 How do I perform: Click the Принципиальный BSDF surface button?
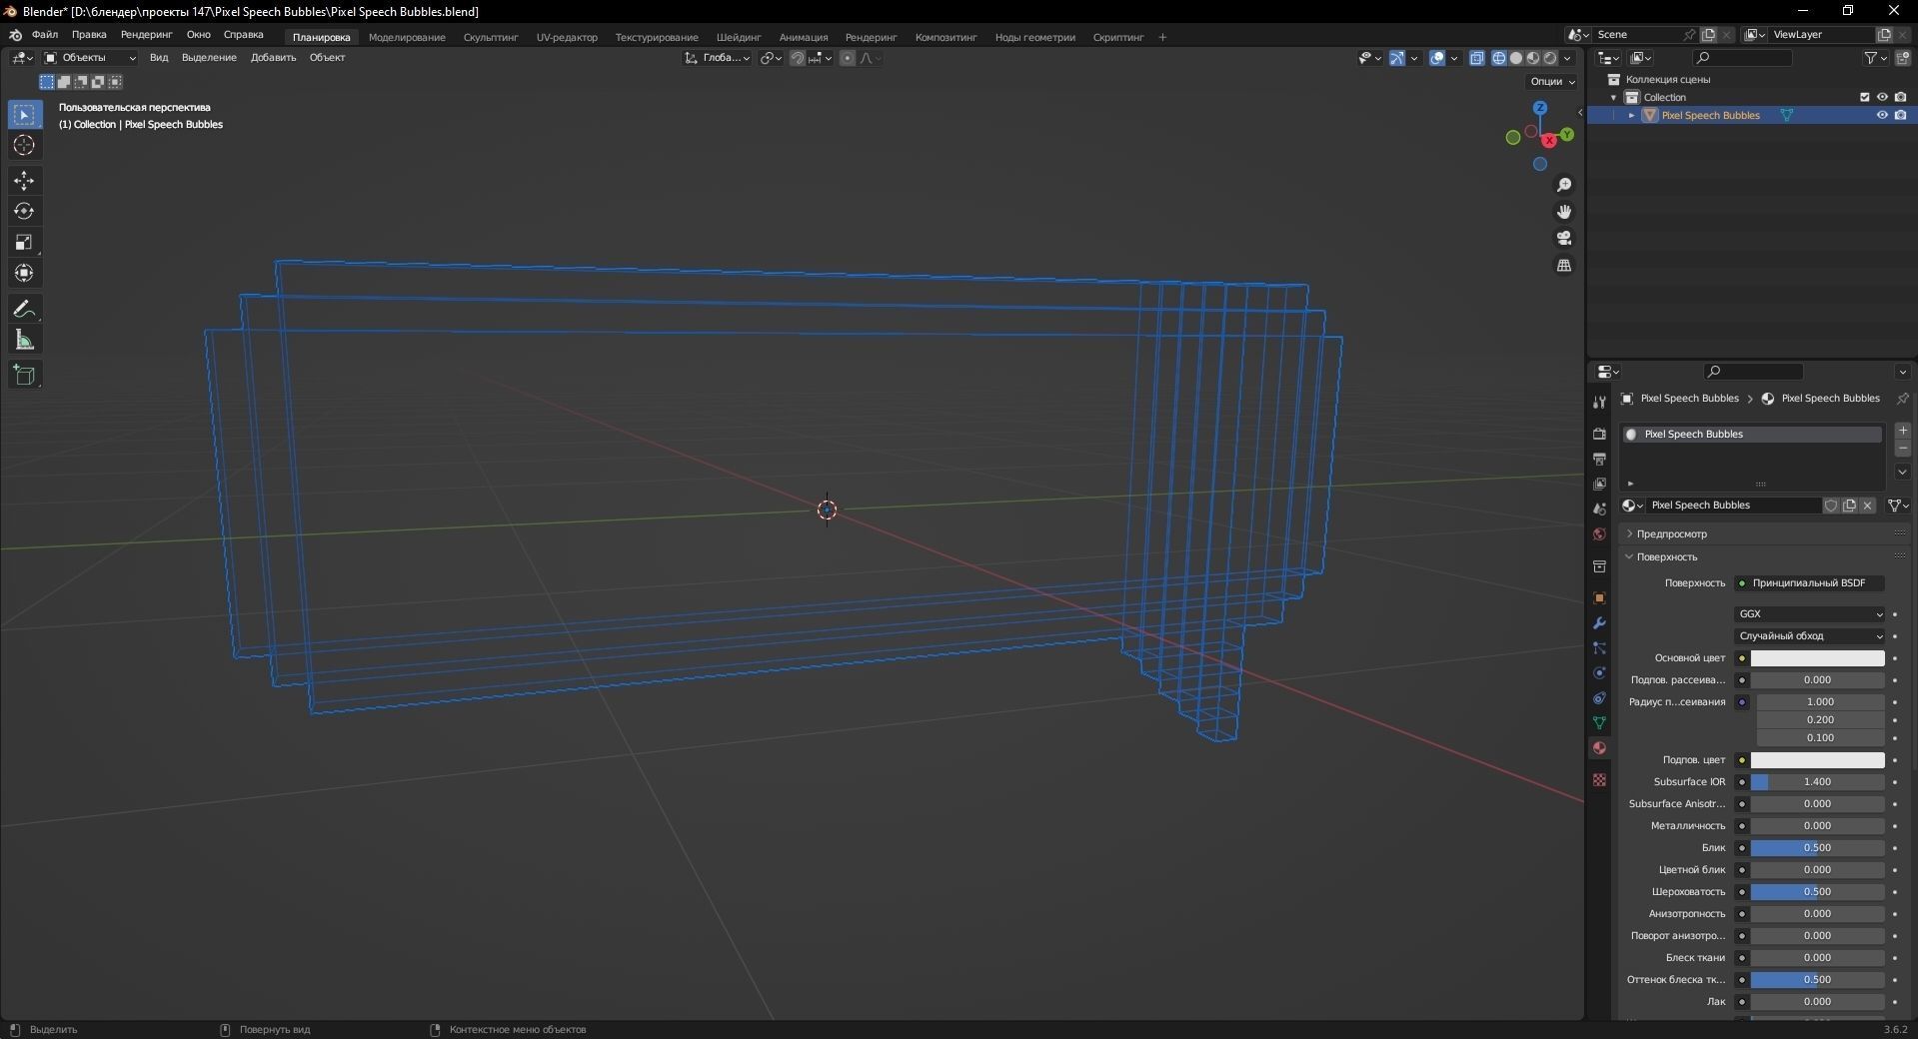(1810, 583)
